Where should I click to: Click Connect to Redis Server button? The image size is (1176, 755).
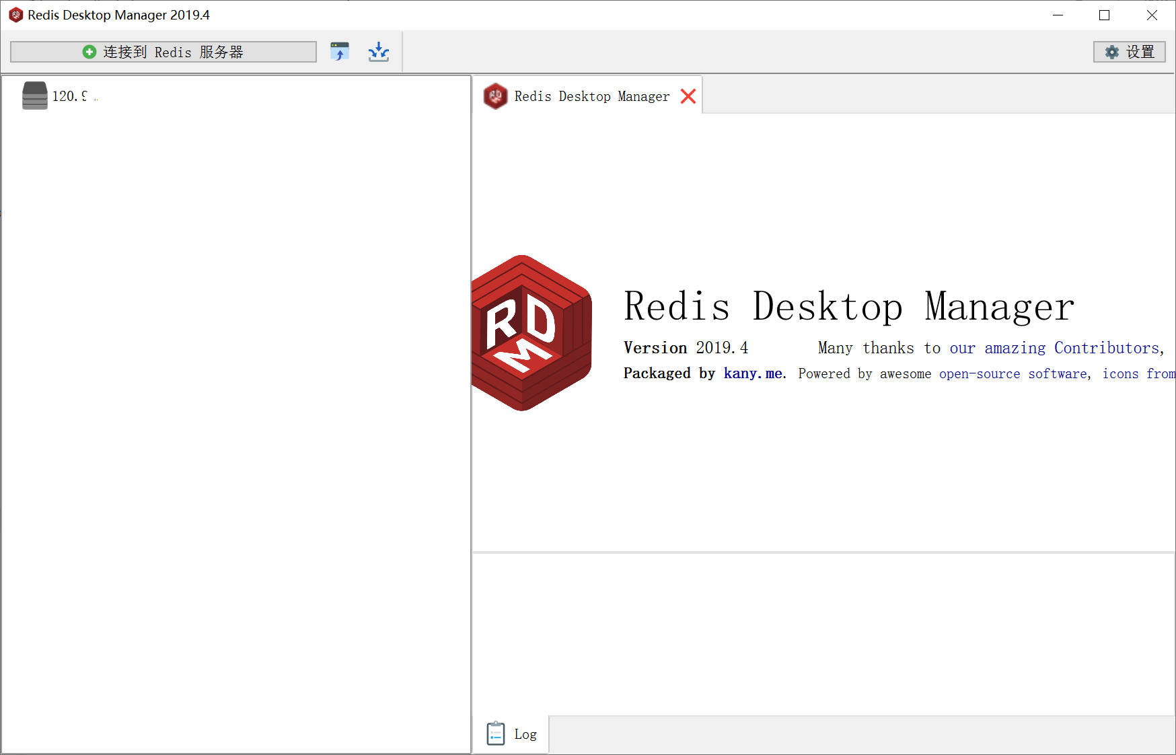click(163, 52)
